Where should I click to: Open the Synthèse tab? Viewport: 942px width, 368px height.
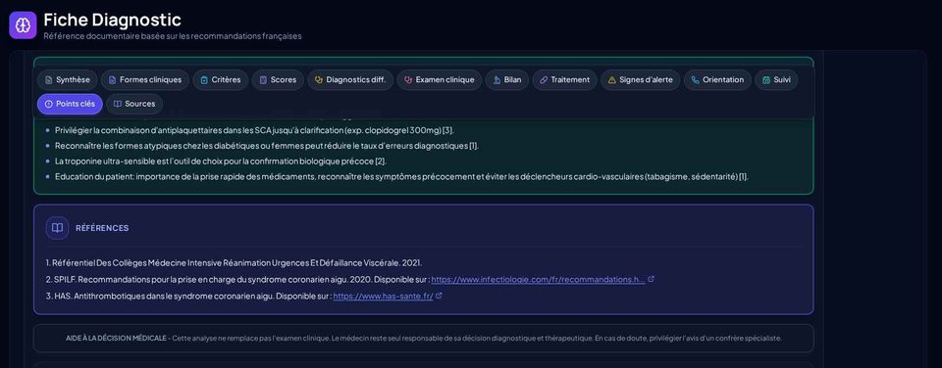coord(68,79)
